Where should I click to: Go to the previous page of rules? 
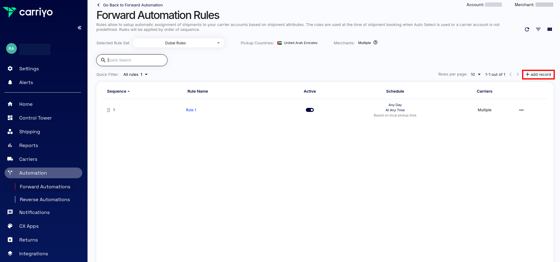click(x=510, y=74)
